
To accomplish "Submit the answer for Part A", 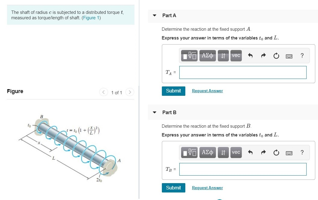I will pyautogui.click(x=173, y=91).
